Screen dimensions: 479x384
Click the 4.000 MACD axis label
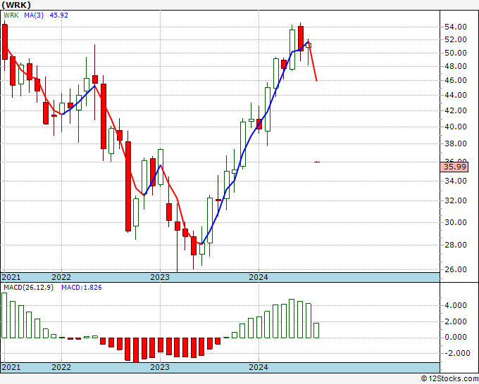click(456, 306)
